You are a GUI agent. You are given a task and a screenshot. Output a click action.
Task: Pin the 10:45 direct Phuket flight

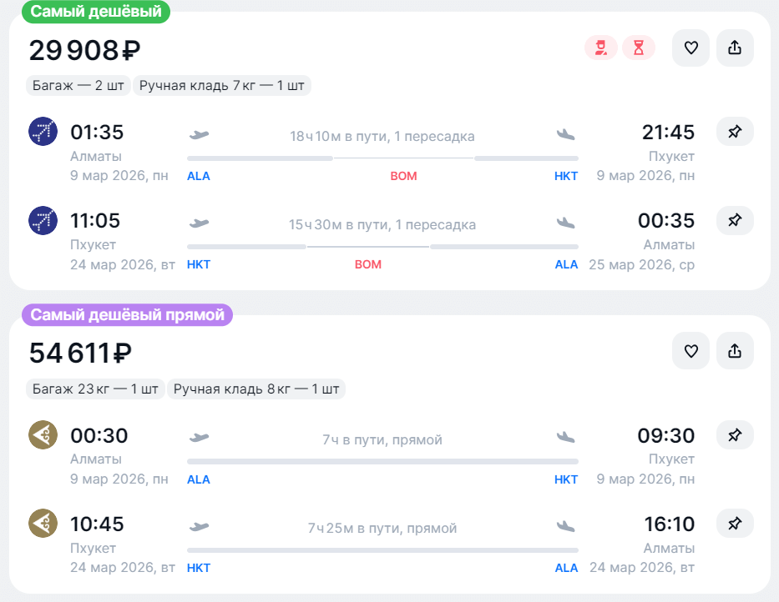coord(735,524)
